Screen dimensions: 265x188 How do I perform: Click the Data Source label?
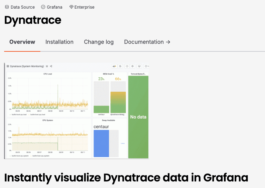[x=23, y=7]
